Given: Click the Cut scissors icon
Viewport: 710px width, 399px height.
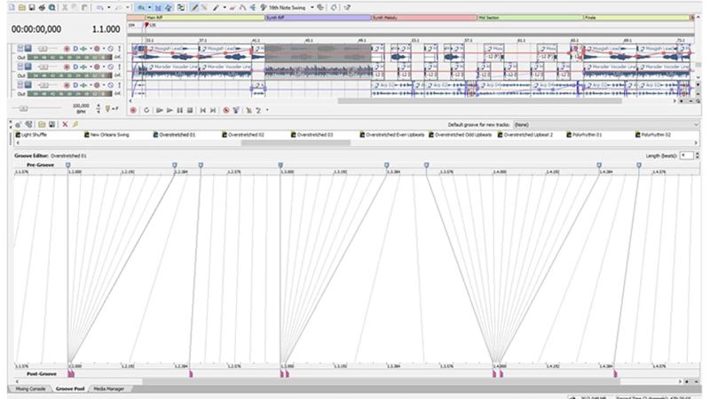Looking at the screenshot, I should click(65, 7).
